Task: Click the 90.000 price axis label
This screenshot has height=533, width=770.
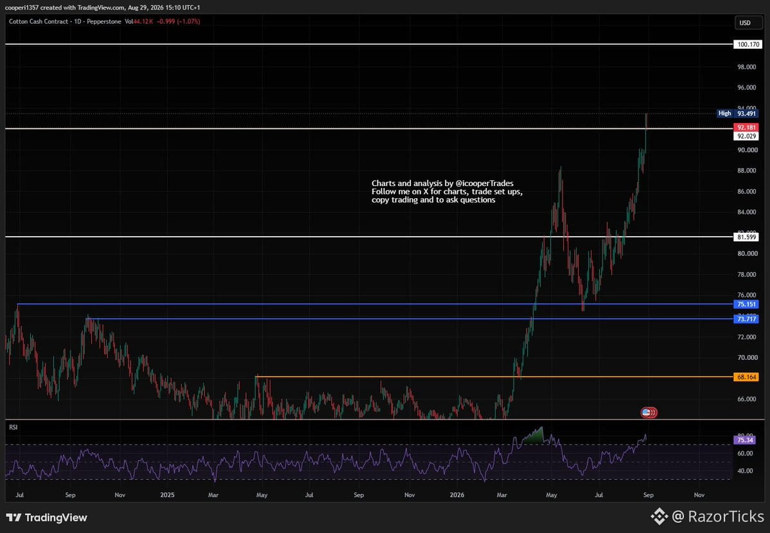Action: pyautogui.click(x=747, y=150)
